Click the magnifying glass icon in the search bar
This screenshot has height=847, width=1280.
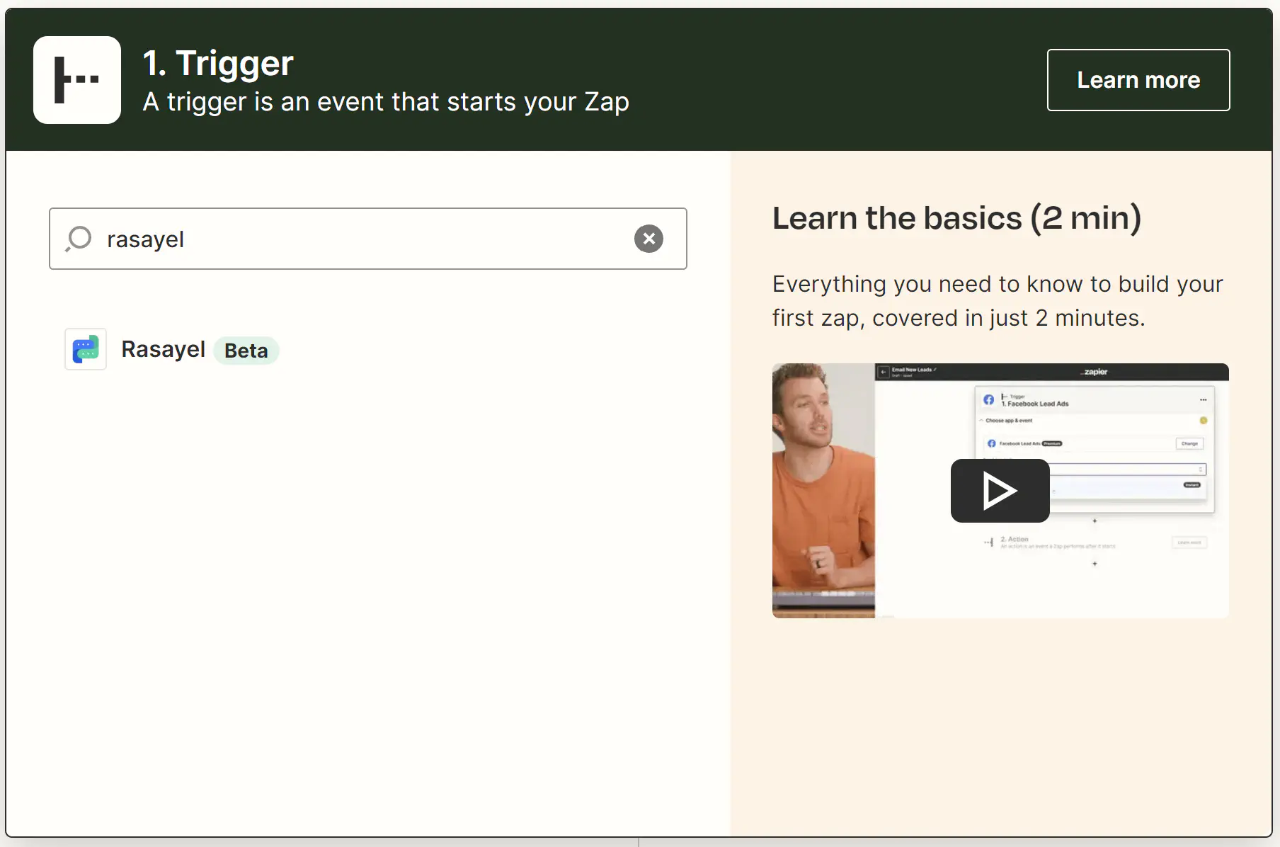pos(78,239)
